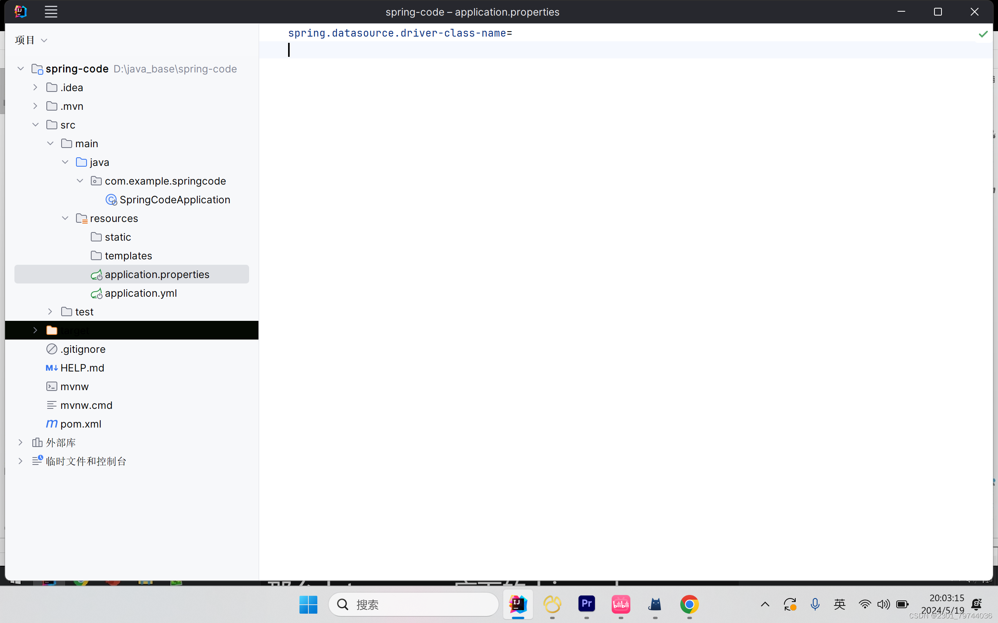Image resolution: width=998 pixels, height=623 pixels.
Task: Open Adobe Premiere from taskbar
Action: coord(586,604)
